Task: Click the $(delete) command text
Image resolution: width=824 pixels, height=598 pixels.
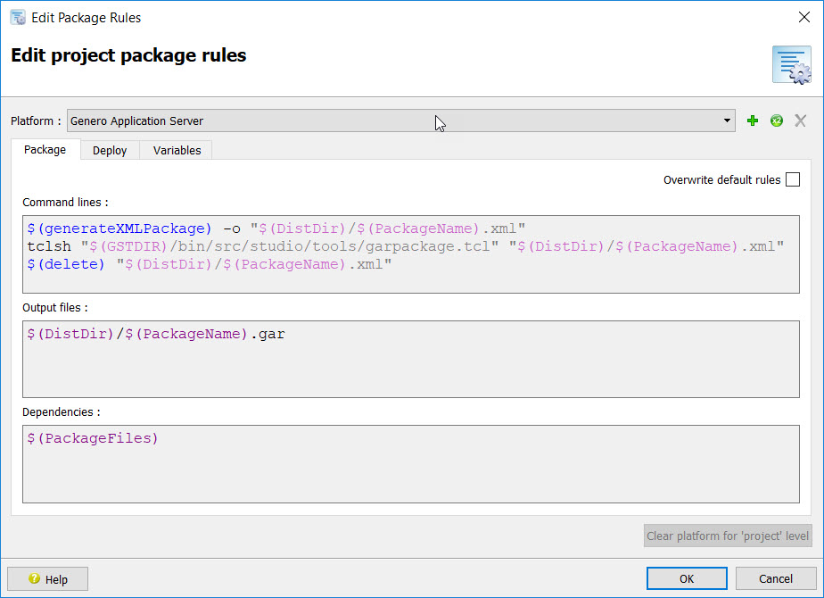Action: tap(66, 264)
